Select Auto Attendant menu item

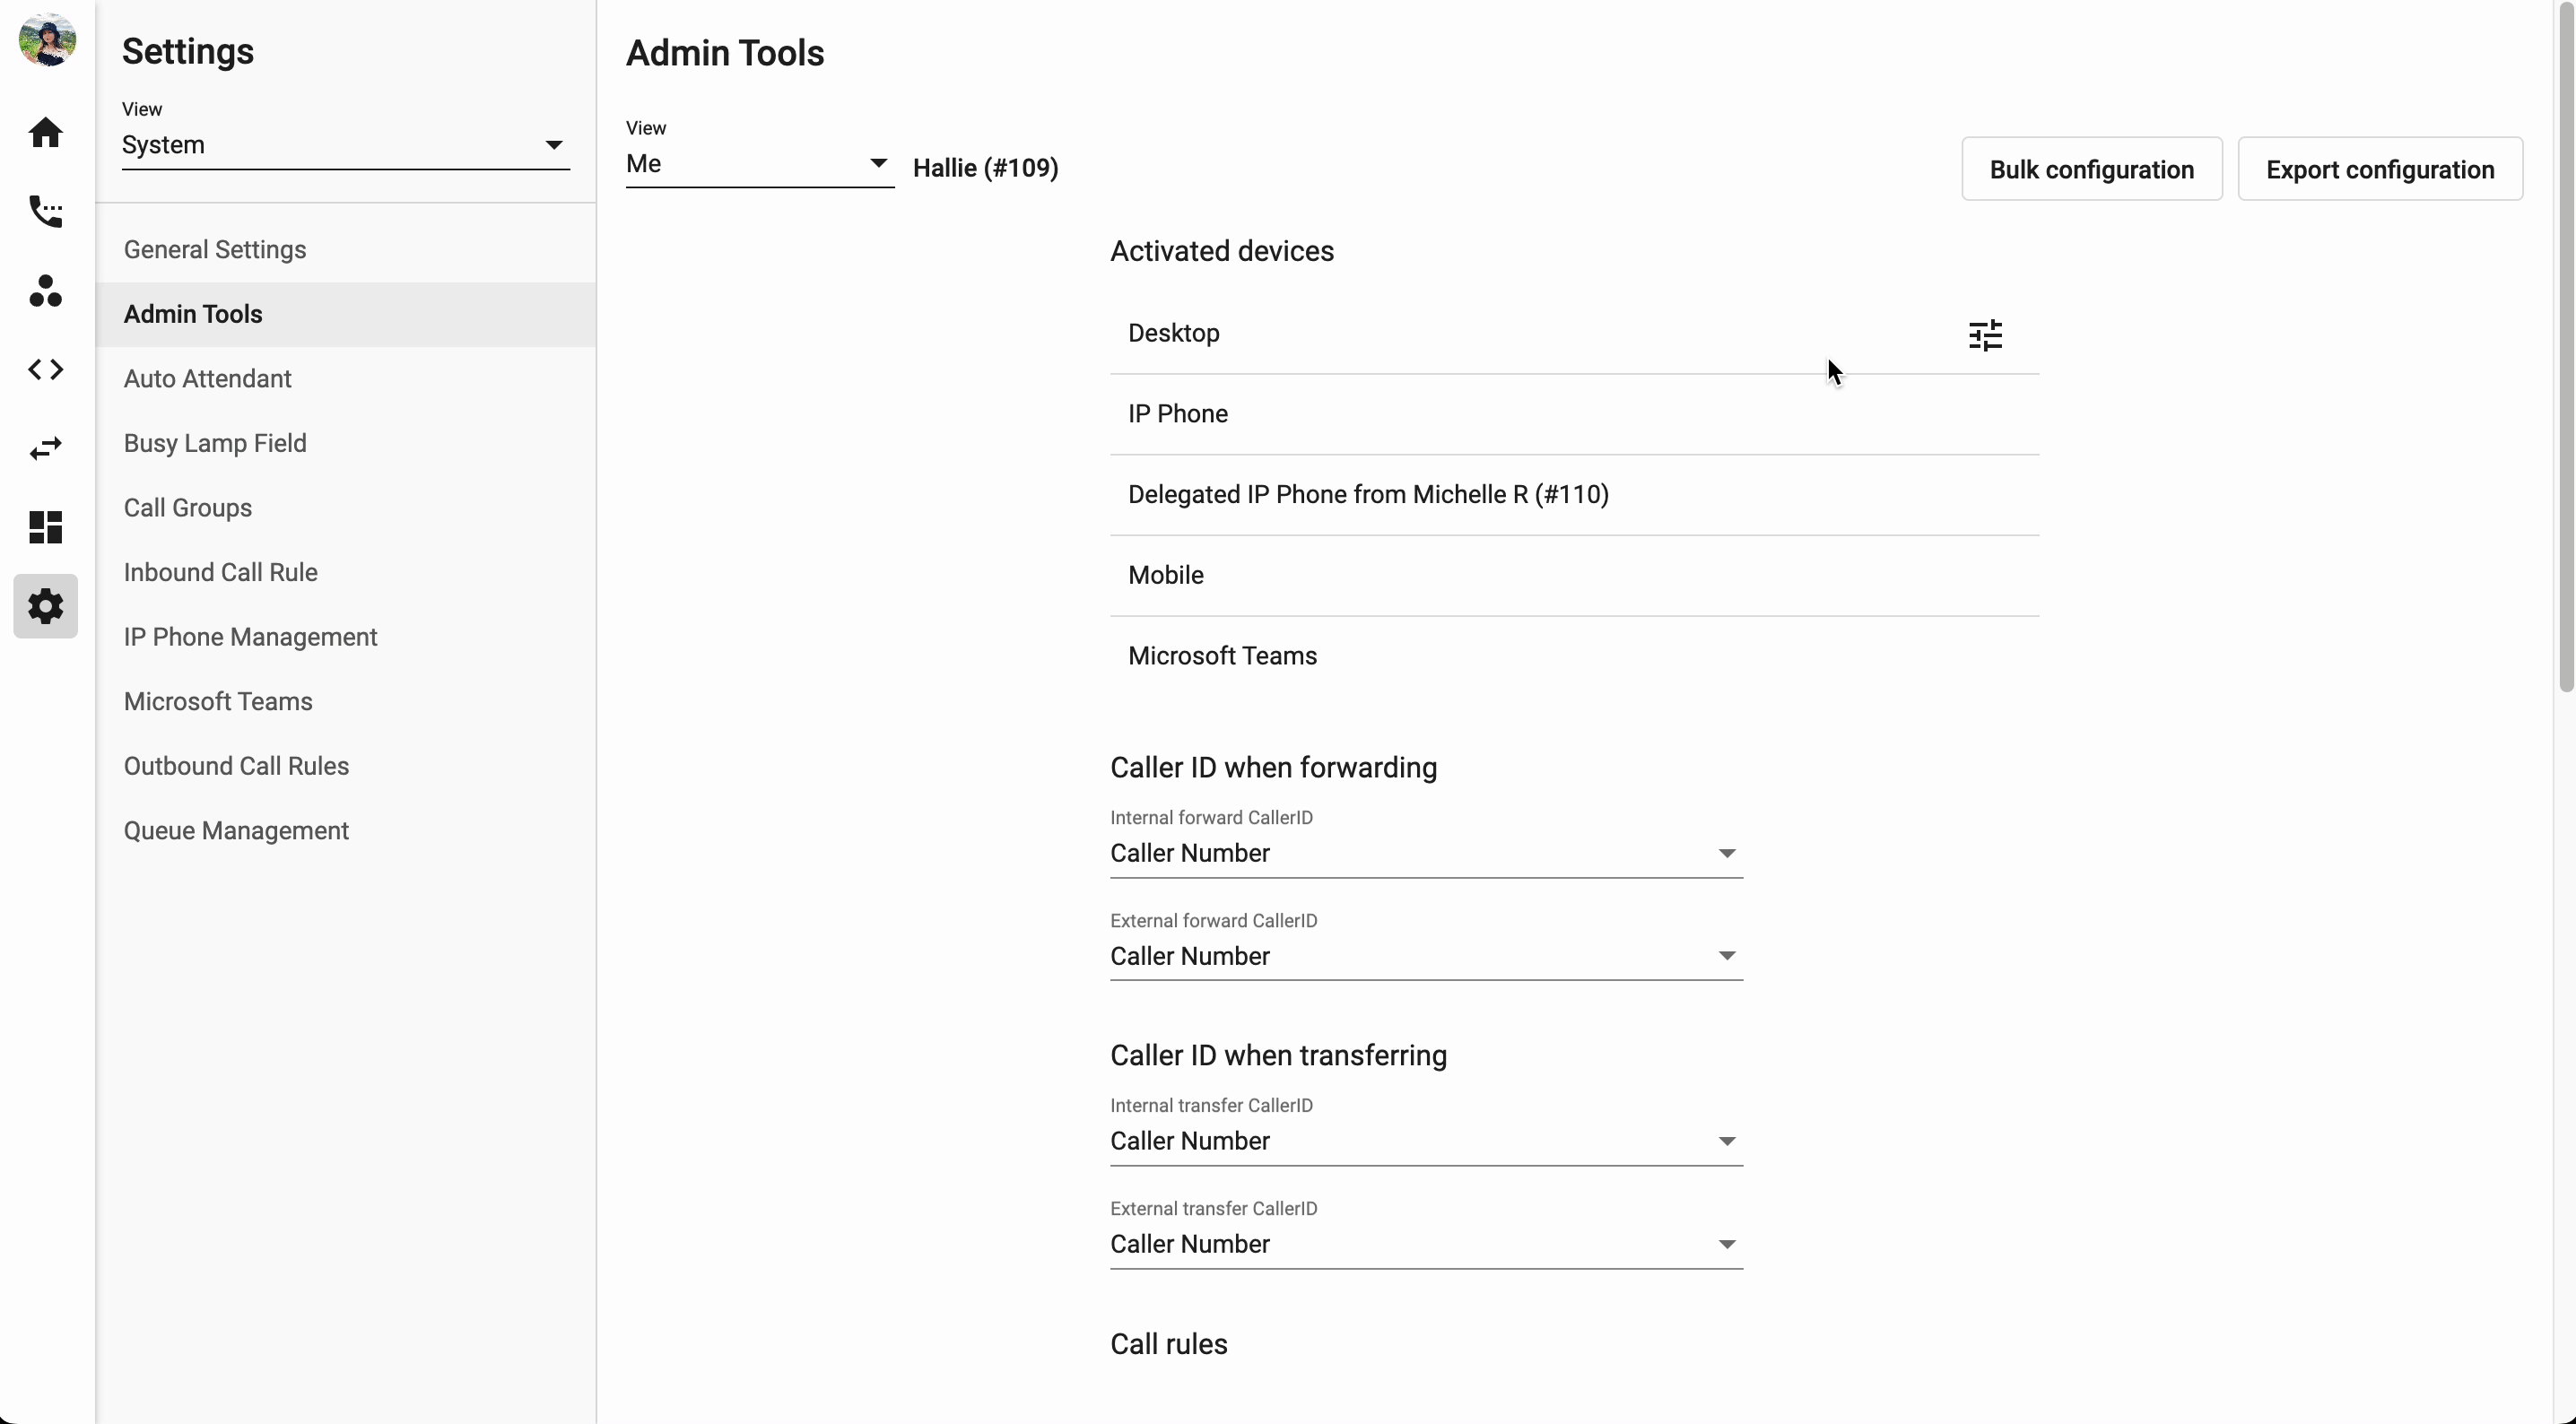pos(208,379)
